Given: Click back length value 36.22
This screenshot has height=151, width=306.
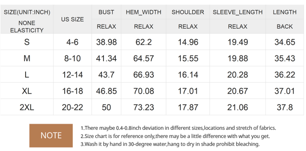Looking at the screenshot, I should click(284, 75).
